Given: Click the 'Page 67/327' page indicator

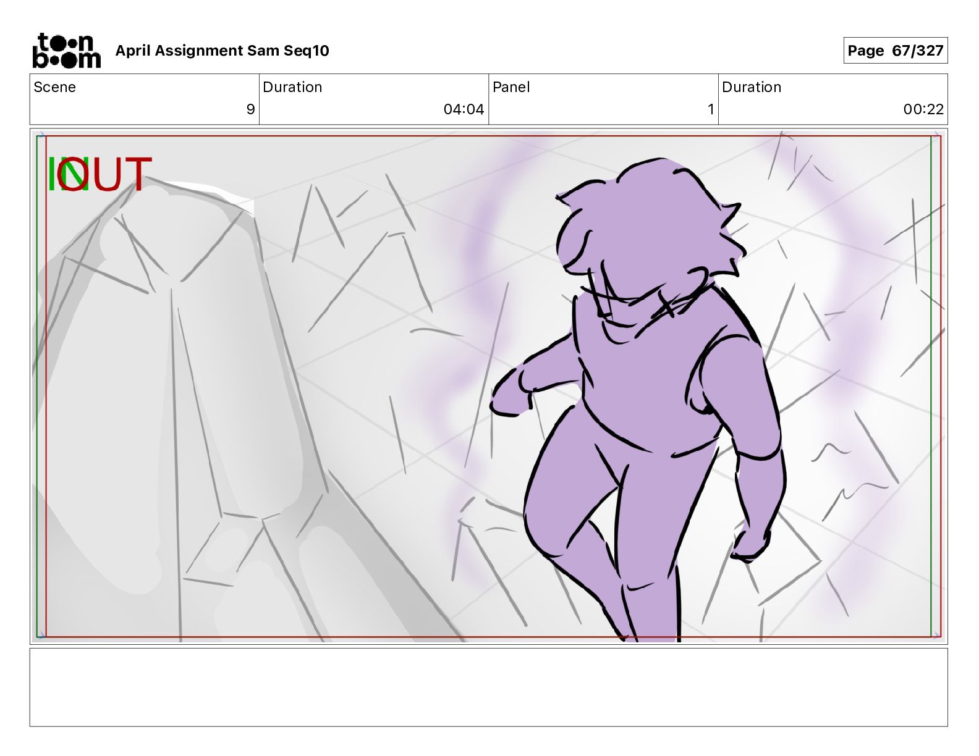Looking at the screenshot, I should pyautogui.click(x=895, y=51).
